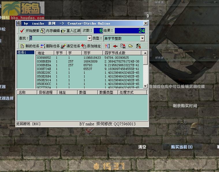Click the title bar app icon

point(19,23)
